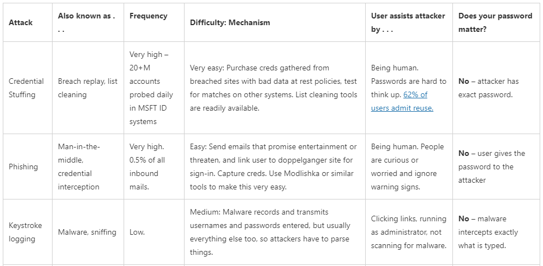Select the "0.5% of all inbound mails" cell
This screenshot has width=543, height=266.
tap(147, 167)
